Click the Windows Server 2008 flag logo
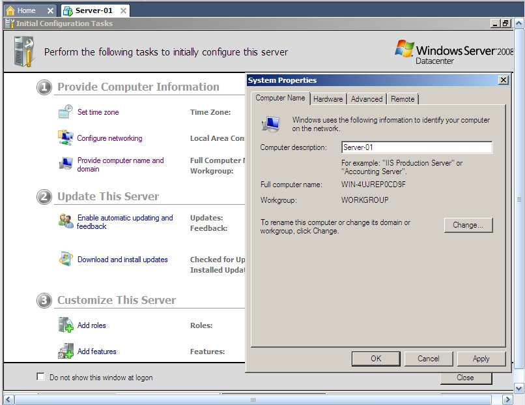The image size is (525, 405). 404,49
